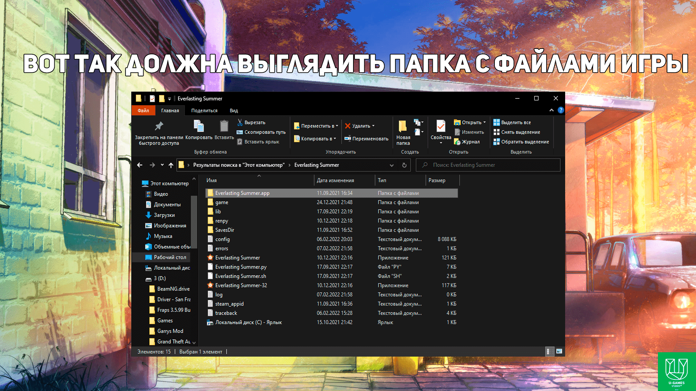
Task: Switch to details view layout icon
Action: [549, 352]
